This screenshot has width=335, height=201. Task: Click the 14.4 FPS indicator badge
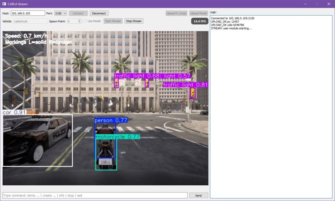point(200,21)
